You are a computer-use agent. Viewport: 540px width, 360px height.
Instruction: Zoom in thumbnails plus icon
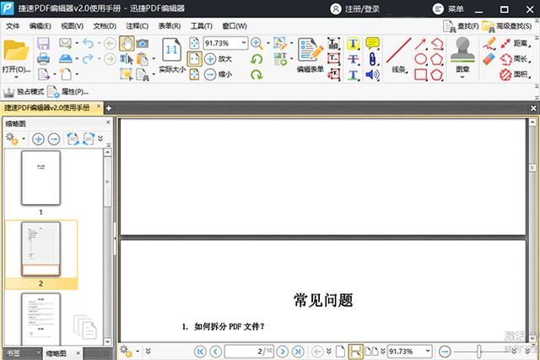coord(38,139)
